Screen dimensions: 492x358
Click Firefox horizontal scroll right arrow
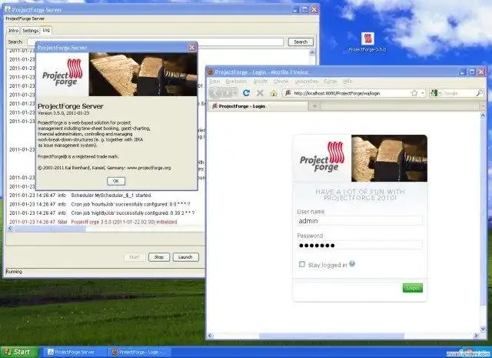pos(476,336)
